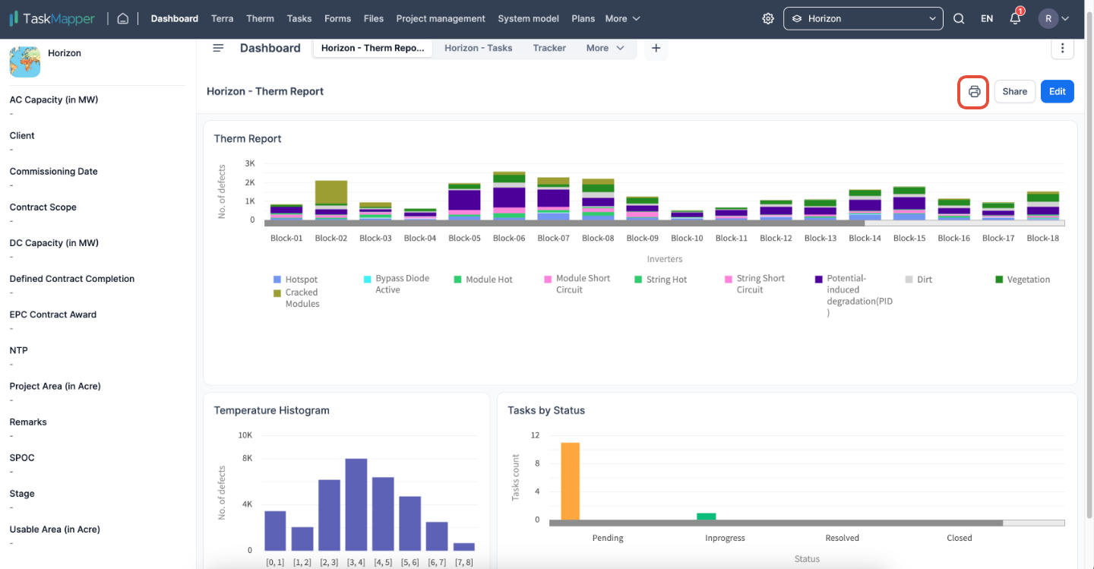This screenshot has width=1094, height=569.
Task: Toggle Cracked Modules legend entry
Action: [296, 298]
